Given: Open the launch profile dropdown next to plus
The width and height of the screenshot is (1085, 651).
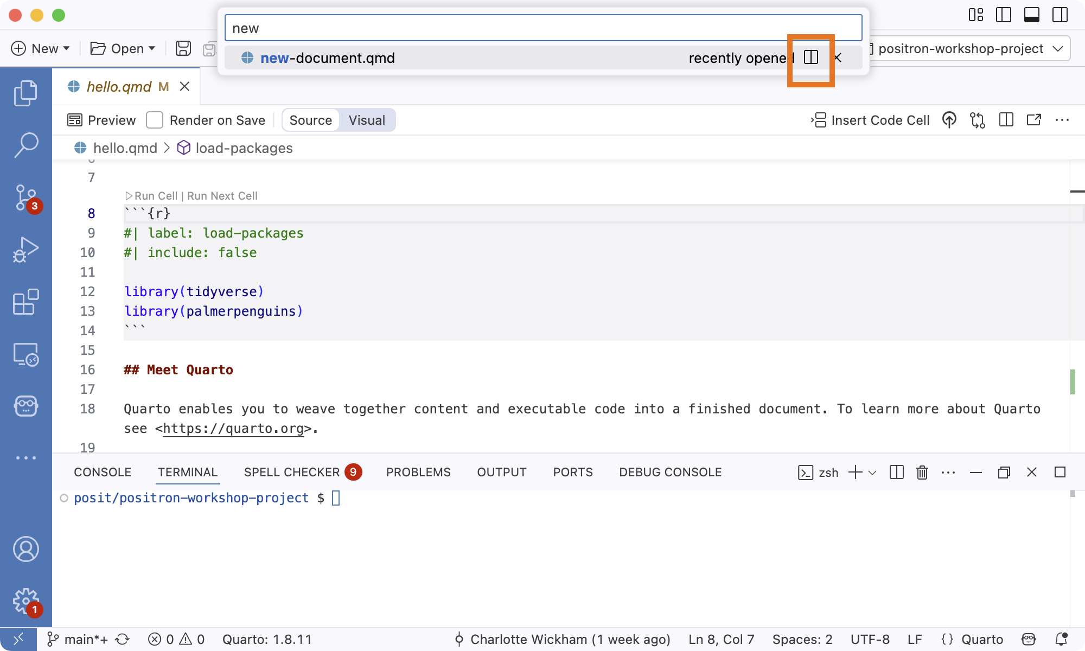Looking at the screenshot, I should tap(872, 473).
